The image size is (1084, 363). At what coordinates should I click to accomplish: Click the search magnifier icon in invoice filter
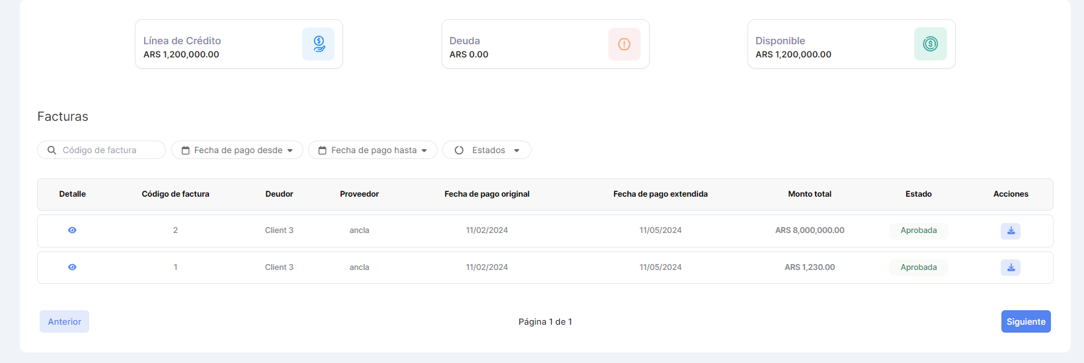52,150
